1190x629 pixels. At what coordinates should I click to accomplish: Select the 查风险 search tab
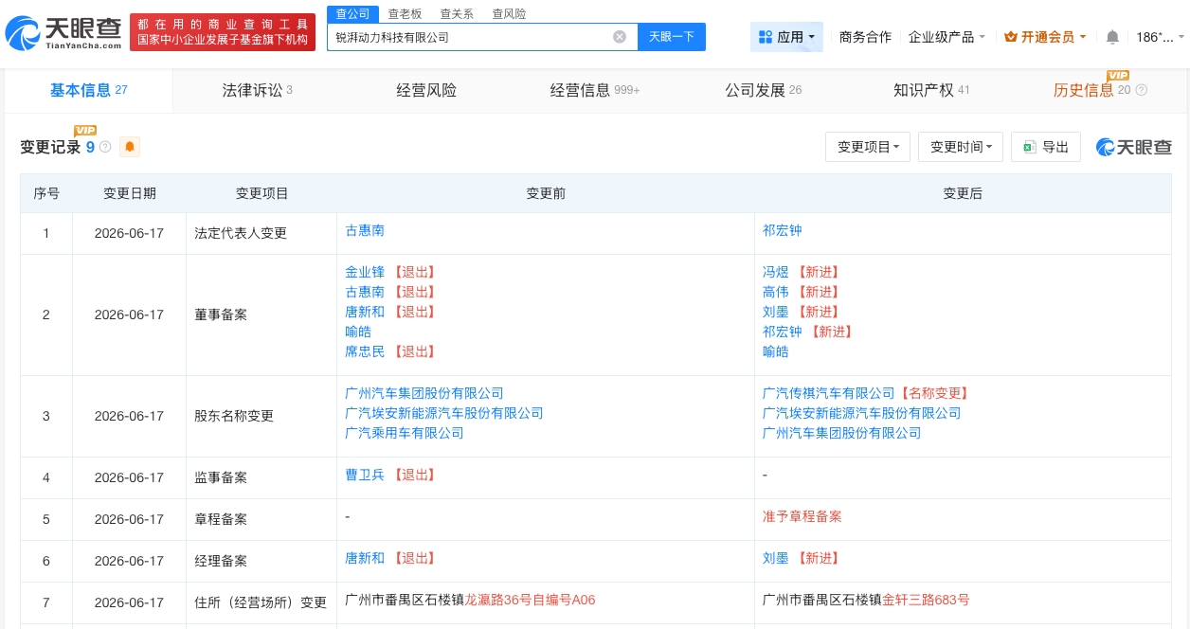coord(509,14)
